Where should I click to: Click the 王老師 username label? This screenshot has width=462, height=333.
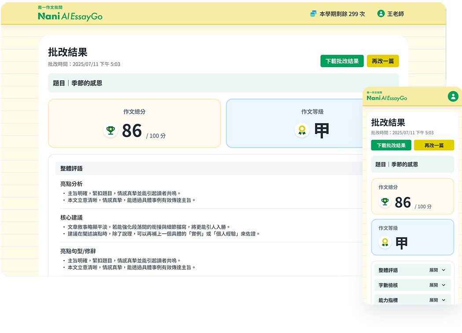(x=396, y=14)
